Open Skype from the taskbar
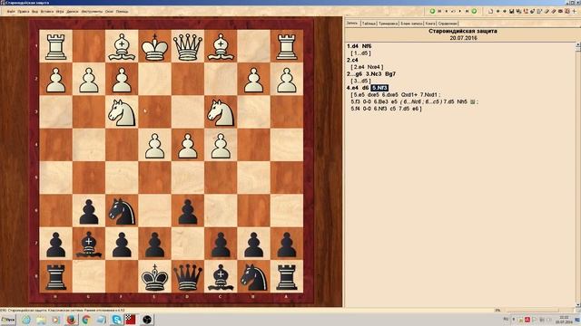581x326 pixels. pyautogui.click(x=116, y=320)
